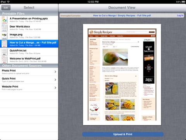
Task: Click Upload & Print button
Action: [123, 134]
